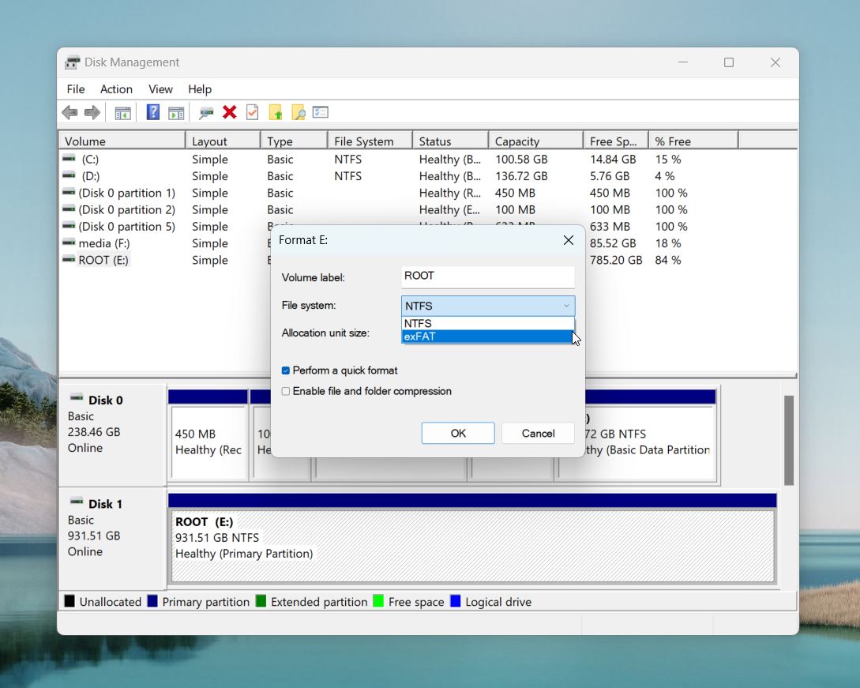Click the Open folder with green arrow icon
Viewport: 860px width, 688px height.
click(x=276, y=112)
